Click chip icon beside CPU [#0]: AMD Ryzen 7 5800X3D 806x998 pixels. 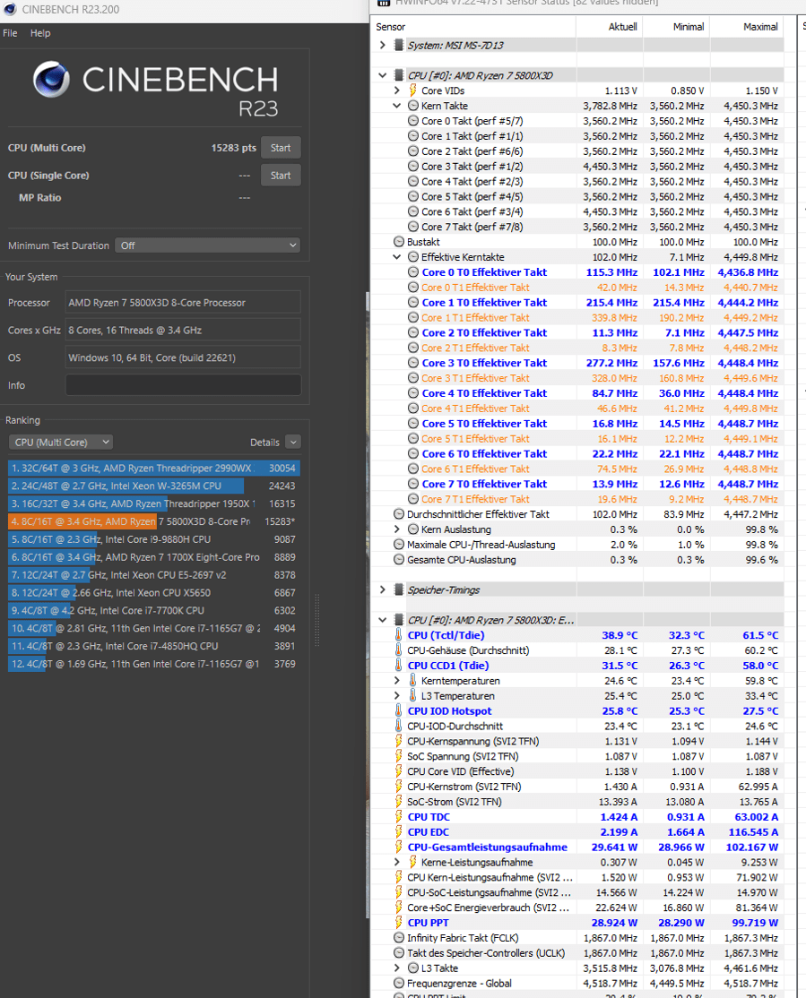pyautogui.click(x=399, y=75)
